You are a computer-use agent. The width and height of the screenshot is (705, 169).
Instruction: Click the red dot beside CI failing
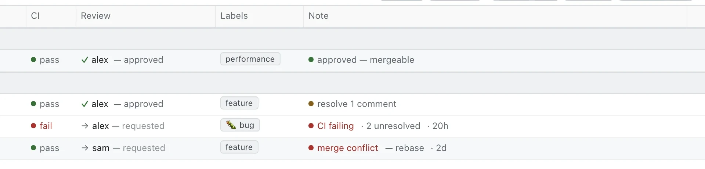311,126
